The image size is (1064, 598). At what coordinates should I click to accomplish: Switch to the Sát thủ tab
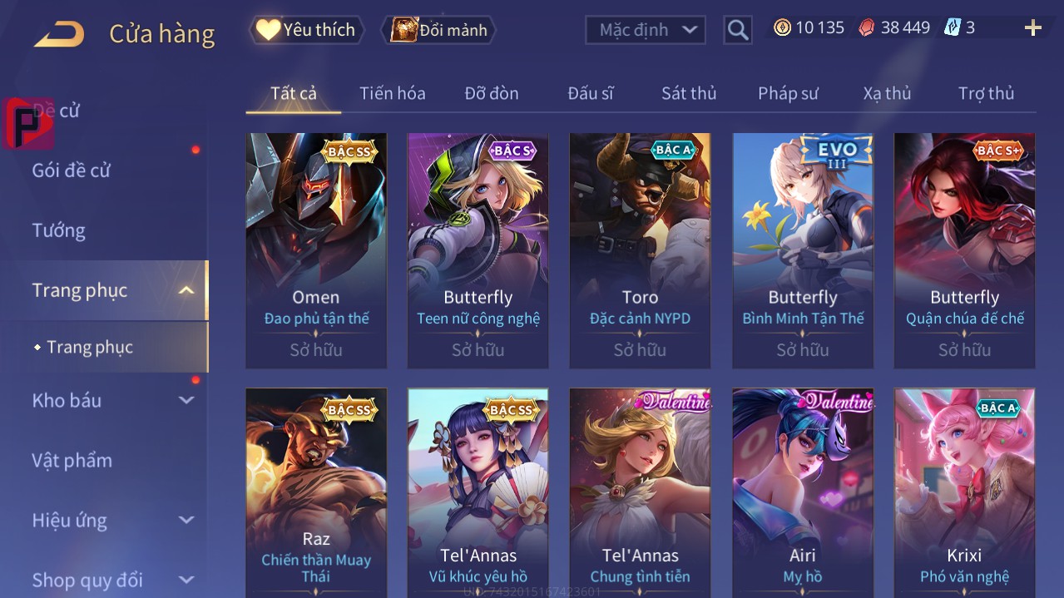coord(689,93)
